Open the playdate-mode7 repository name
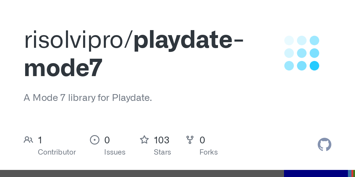 point(133,55)
